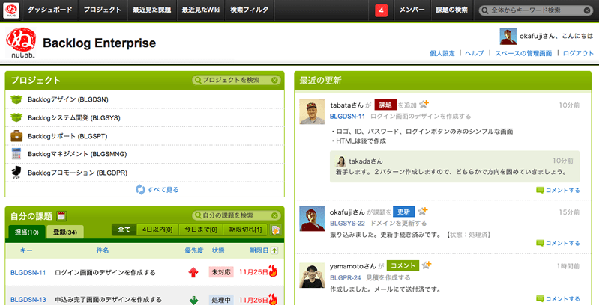Open 課題の検索 in the top bar
This screenshot has width=599, height=305.
click(x=452, y=10)
